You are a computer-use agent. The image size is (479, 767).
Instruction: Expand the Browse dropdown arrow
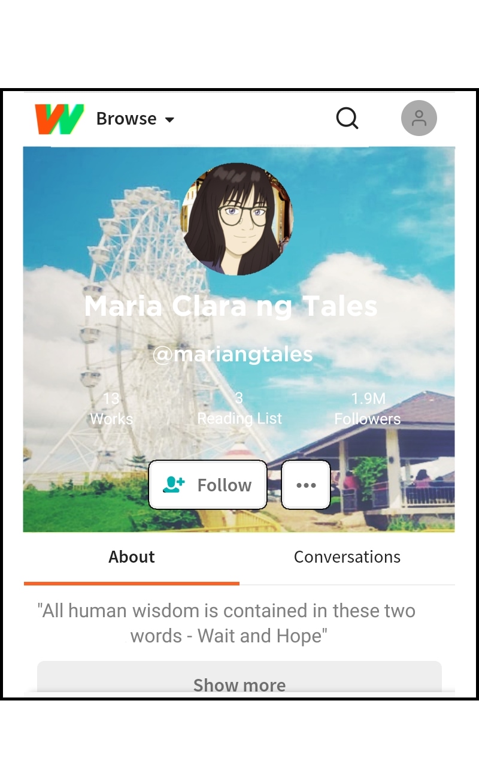click(169, 120)
